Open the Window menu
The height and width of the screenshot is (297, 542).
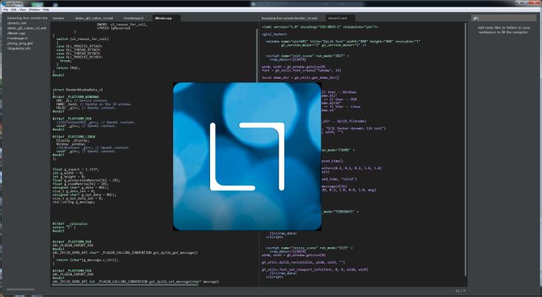[34, 10]
